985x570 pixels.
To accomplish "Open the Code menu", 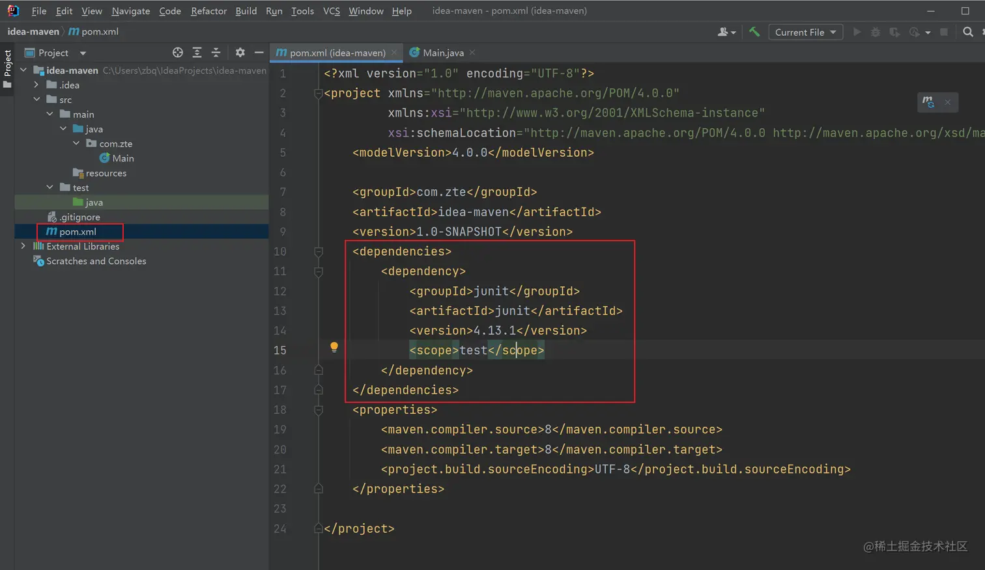I will [170, 11].
